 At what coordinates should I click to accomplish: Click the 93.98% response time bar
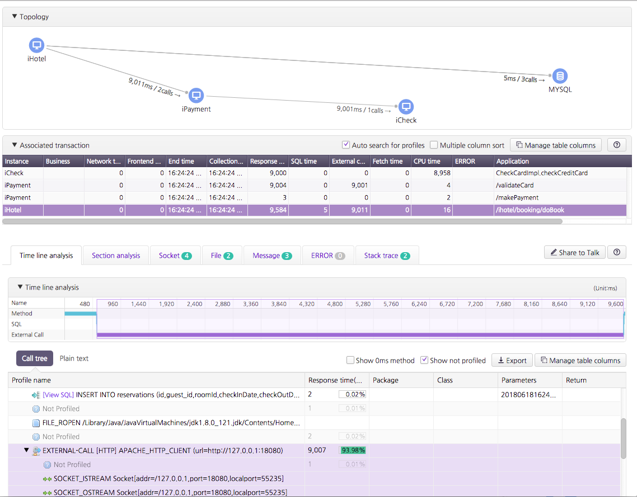point(352,450)
